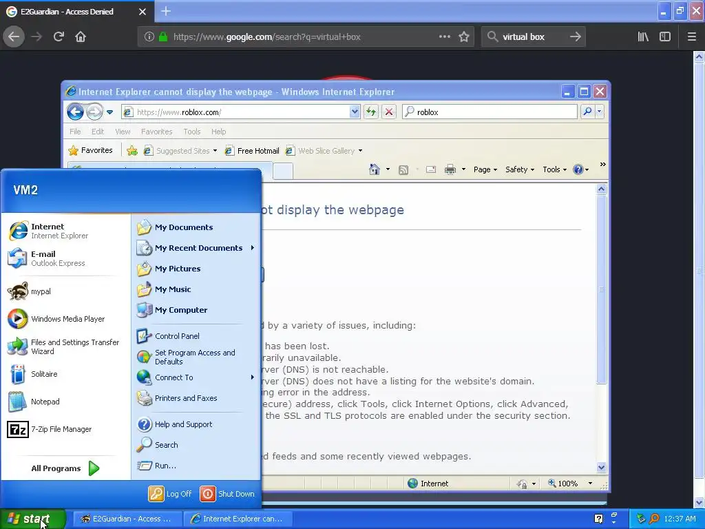Open IE address bar history dropdown
The image size is (705, 529).
[355, 112]
